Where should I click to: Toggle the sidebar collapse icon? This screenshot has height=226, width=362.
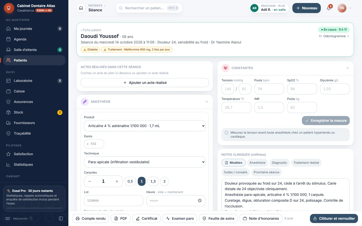61,218
